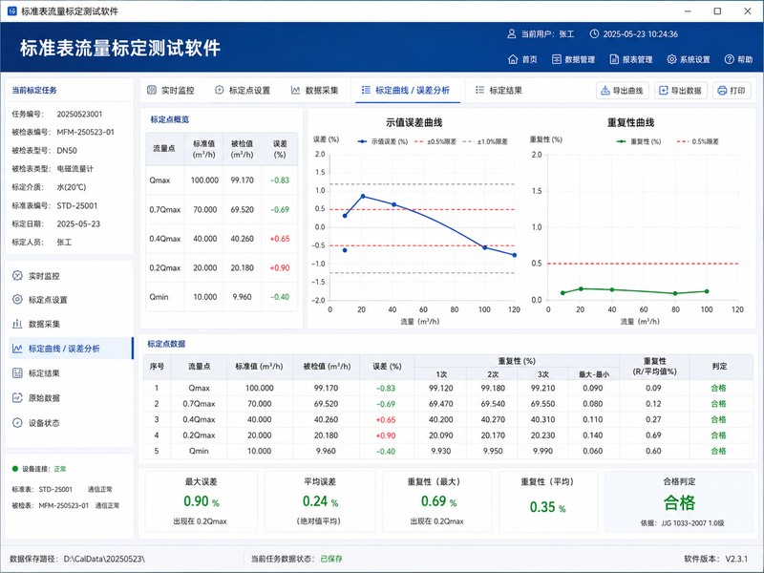Switch to the 实时监控 tab
This screenshot has height=573, width=764.
(171, 90)
